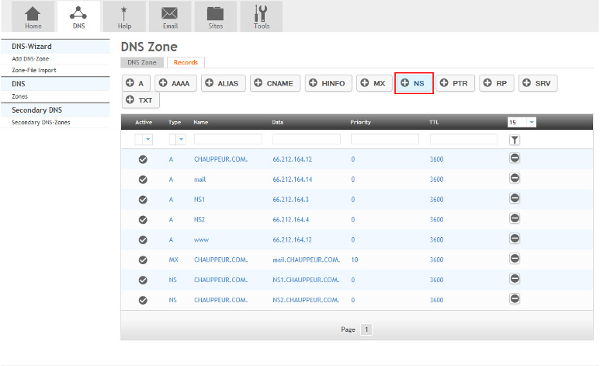The width and height of the screenshot is (600, 366).
Task: Open the Type filter dropdown
Action: pyautogui.click(x=178, y=140)
